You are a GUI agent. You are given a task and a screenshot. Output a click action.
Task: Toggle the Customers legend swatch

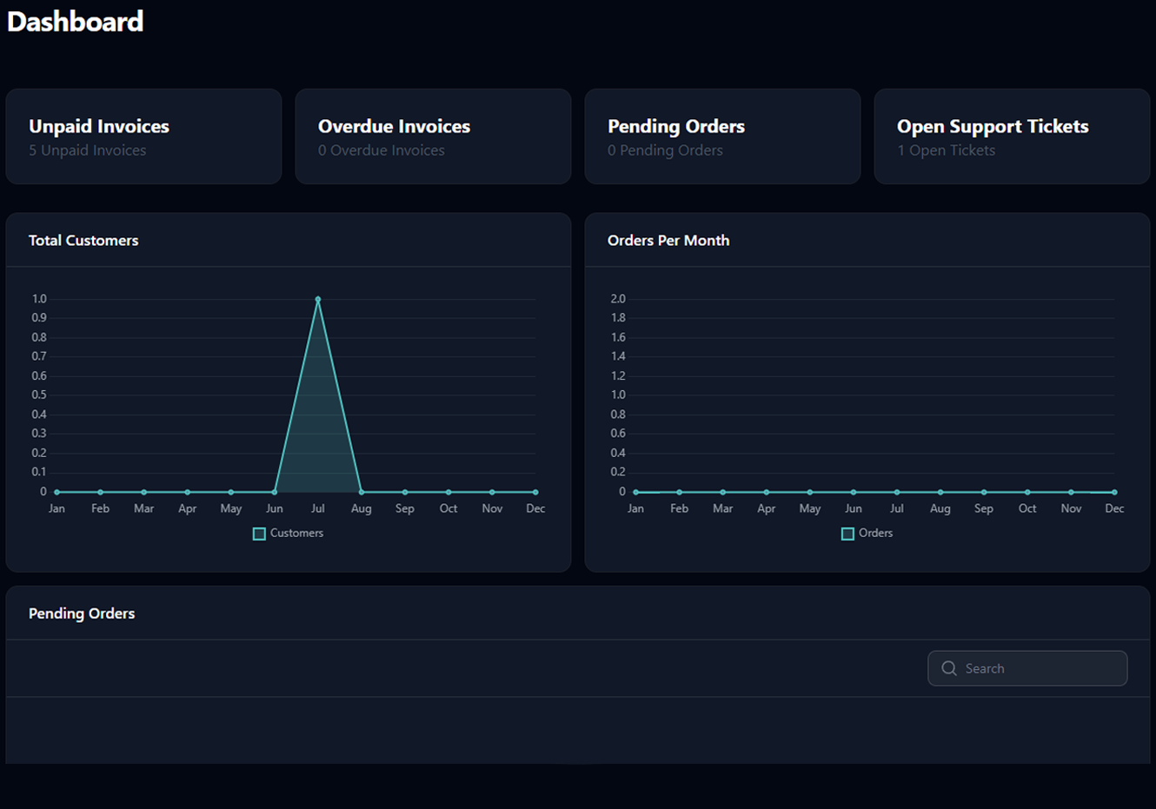[x=259, y=534]
